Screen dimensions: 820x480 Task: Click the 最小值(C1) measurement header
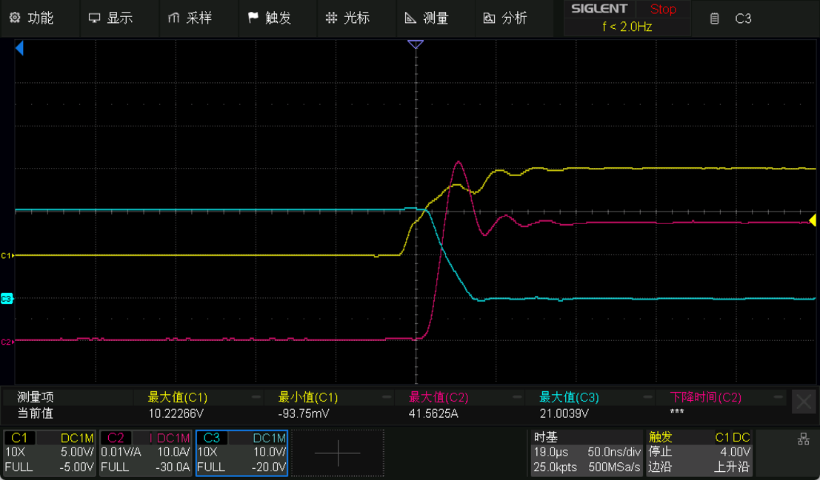[308, 397]
